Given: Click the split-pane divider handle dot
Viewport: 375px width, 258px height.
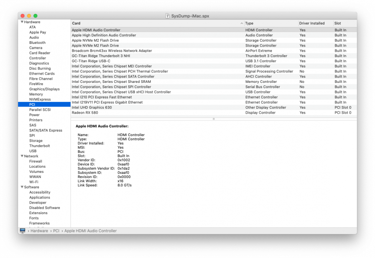Looking at the screenshot, I should (214, 119).
